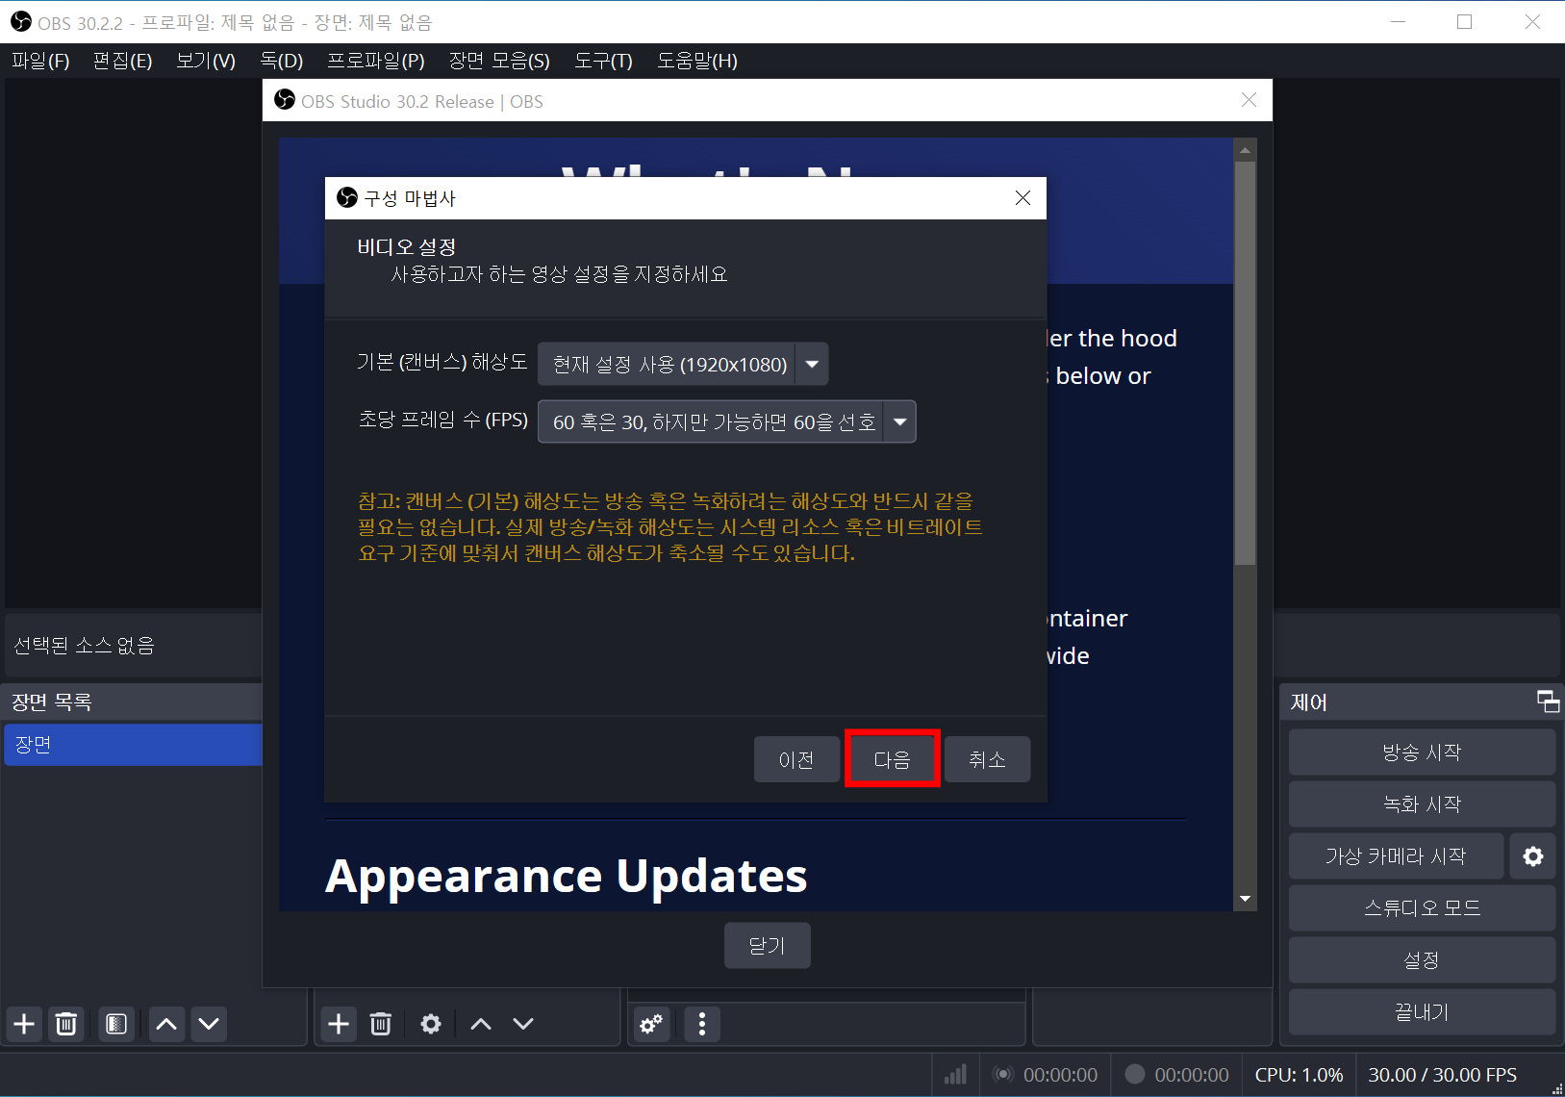The height and width of the screenshot is (1097, 1565).
Task: Close the OBS Studio 30.2 Release window
Action: click(1249, 100)
